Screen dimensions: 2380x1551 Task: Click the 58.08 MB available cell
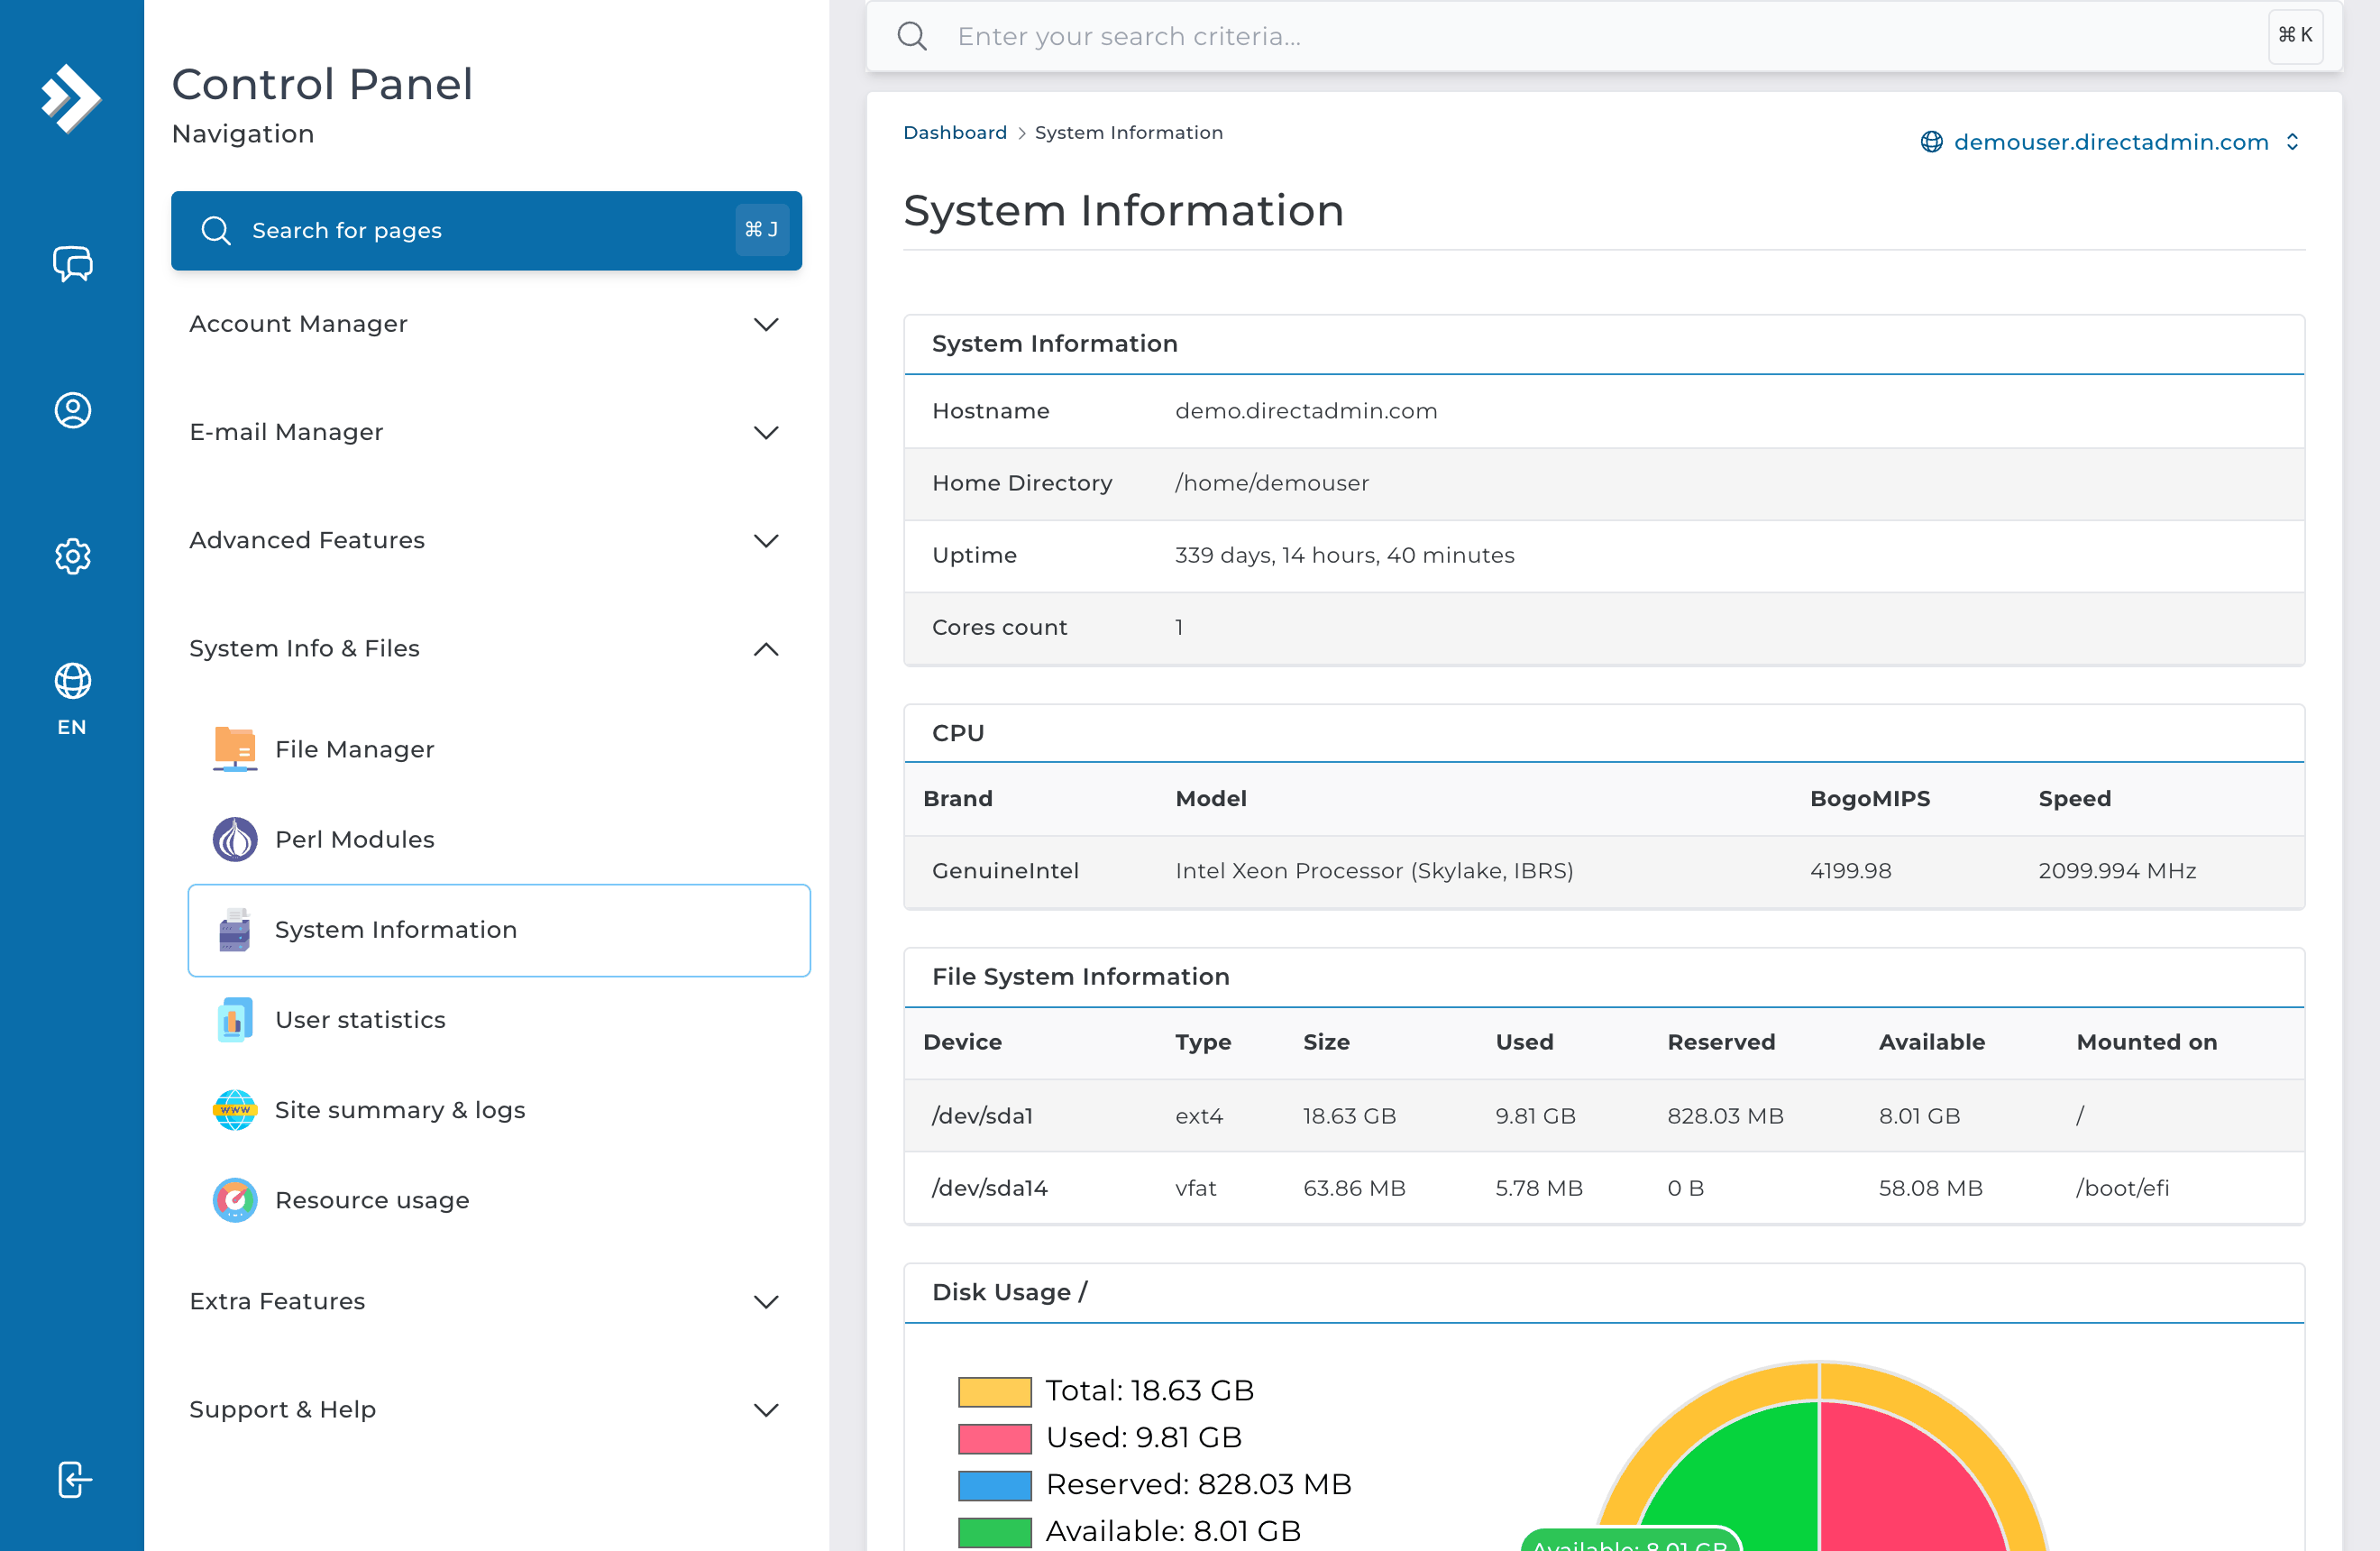coord(1930,1188)
